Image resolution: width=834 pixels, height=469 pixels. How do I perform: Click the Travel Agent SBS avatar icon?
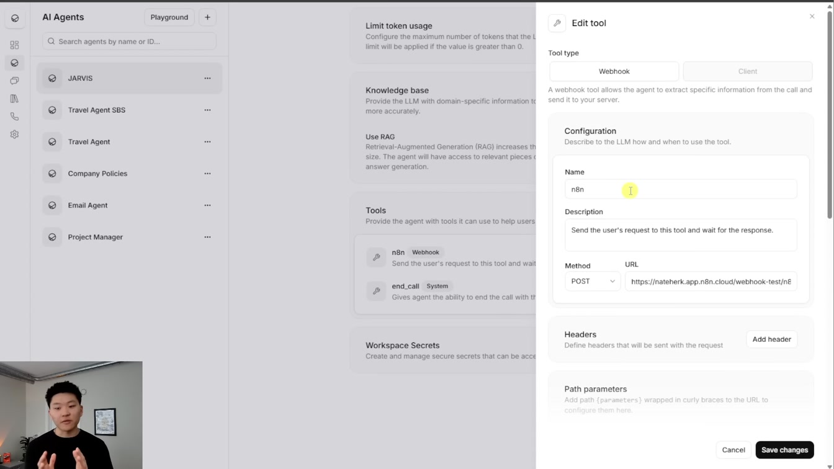[x=52, y=110]
